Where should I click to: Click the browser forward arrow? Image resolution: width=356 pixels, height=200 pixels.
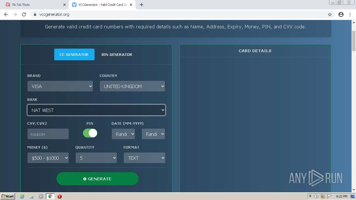pyautogui.click(x=15, y=14)
